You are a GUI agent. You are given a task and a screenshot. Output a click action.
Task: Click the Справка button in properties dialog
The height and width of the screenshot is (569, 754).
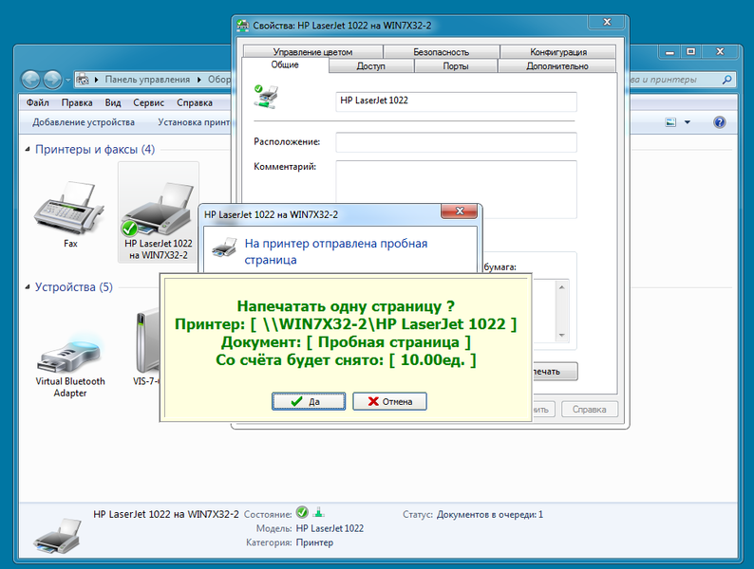click(589, 410)
